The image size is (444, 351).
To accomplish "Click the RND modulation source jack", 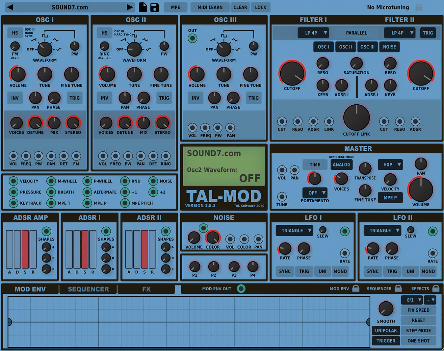I will tap(125, 181).
